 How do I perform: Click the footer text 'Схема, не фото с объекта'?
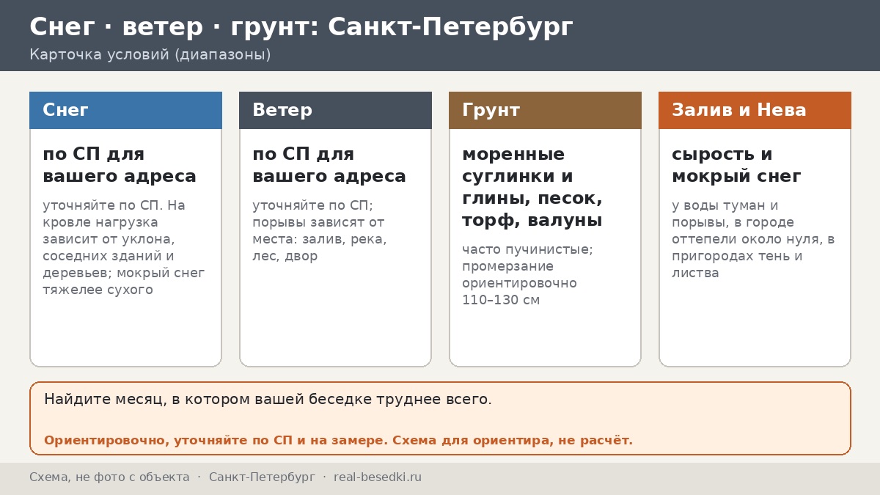pos(109,477)
